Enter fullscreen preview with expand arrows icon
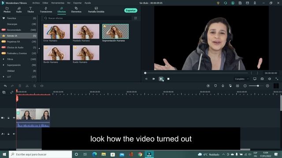Image resolution: width=282 pixels, height=158 pixels. click(277, 79)
